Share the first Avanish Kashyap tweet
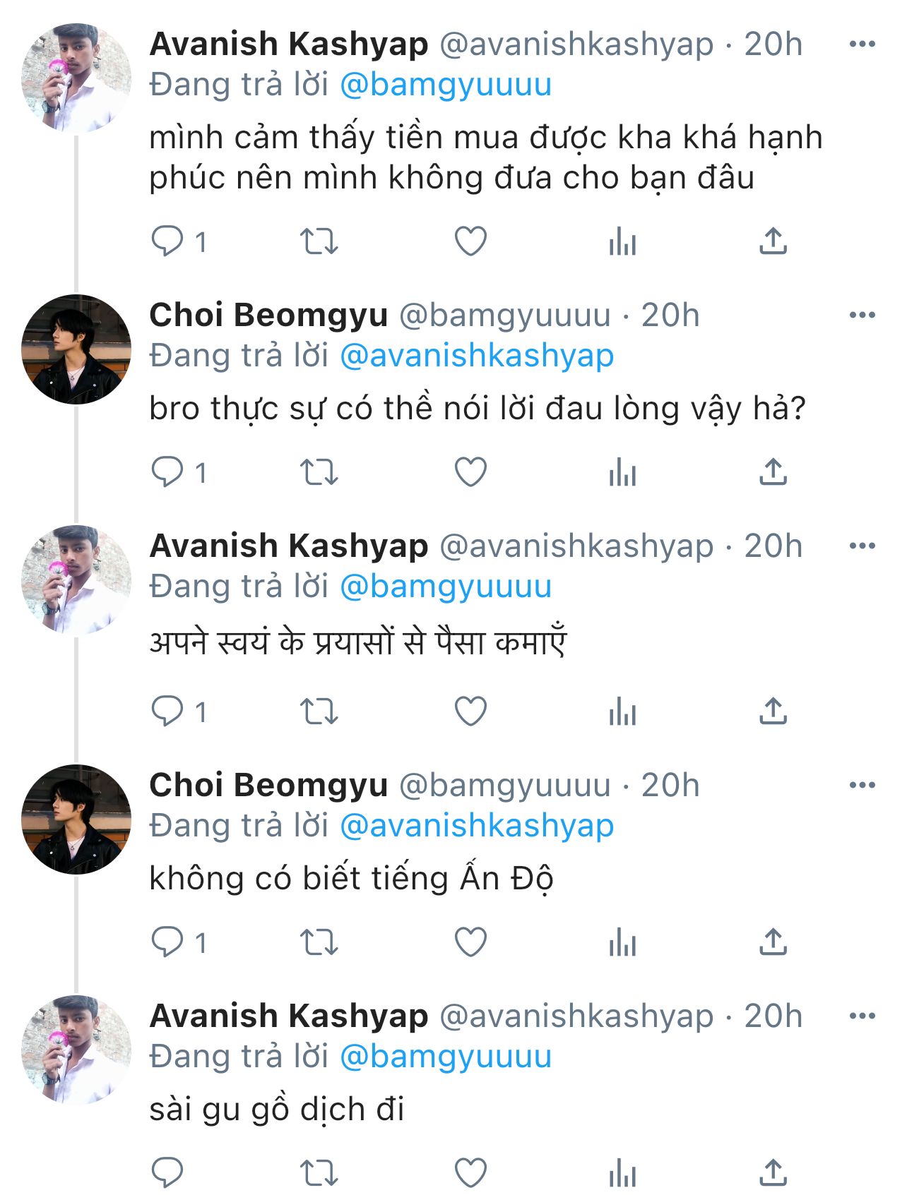 [x=773, y=241]
